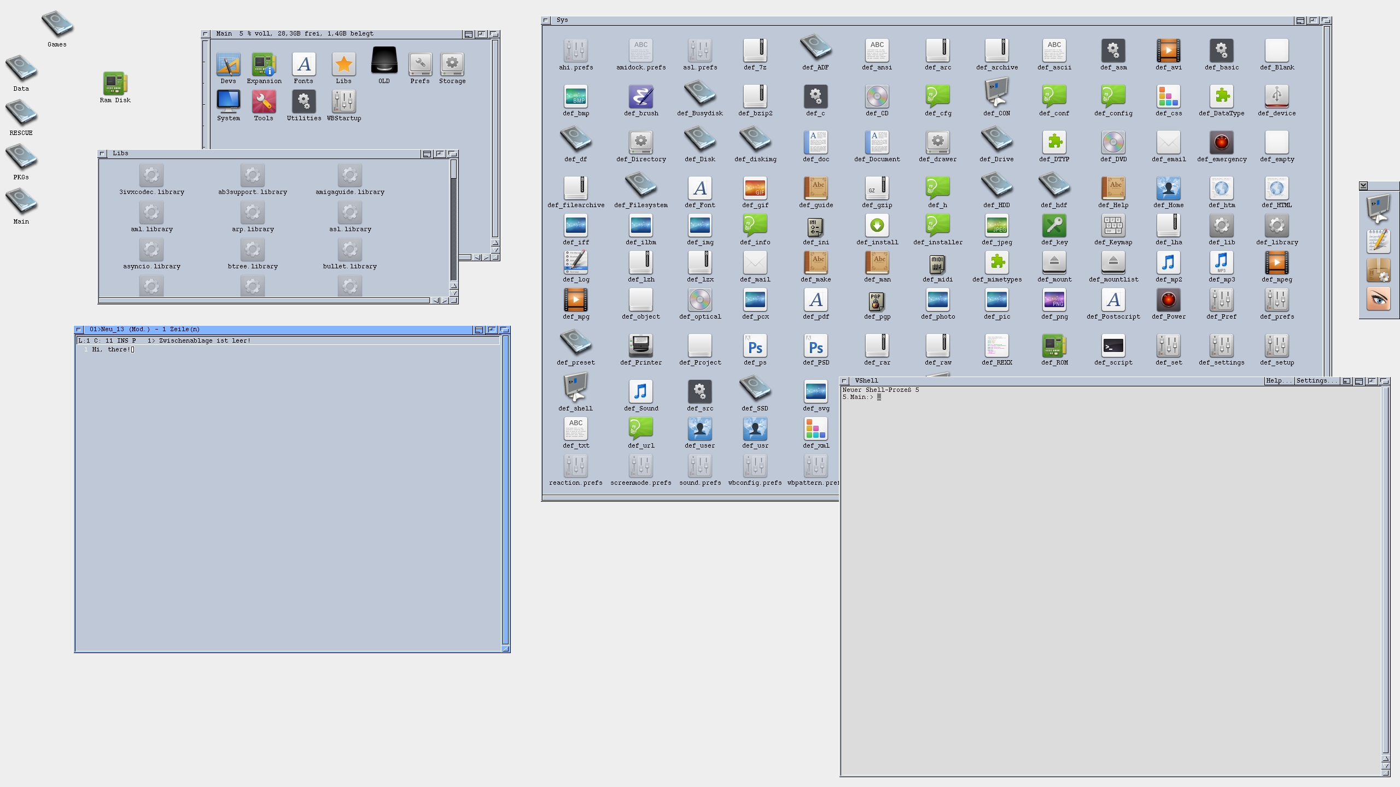Collapse the dock with its arrow button

[1363, 186]
